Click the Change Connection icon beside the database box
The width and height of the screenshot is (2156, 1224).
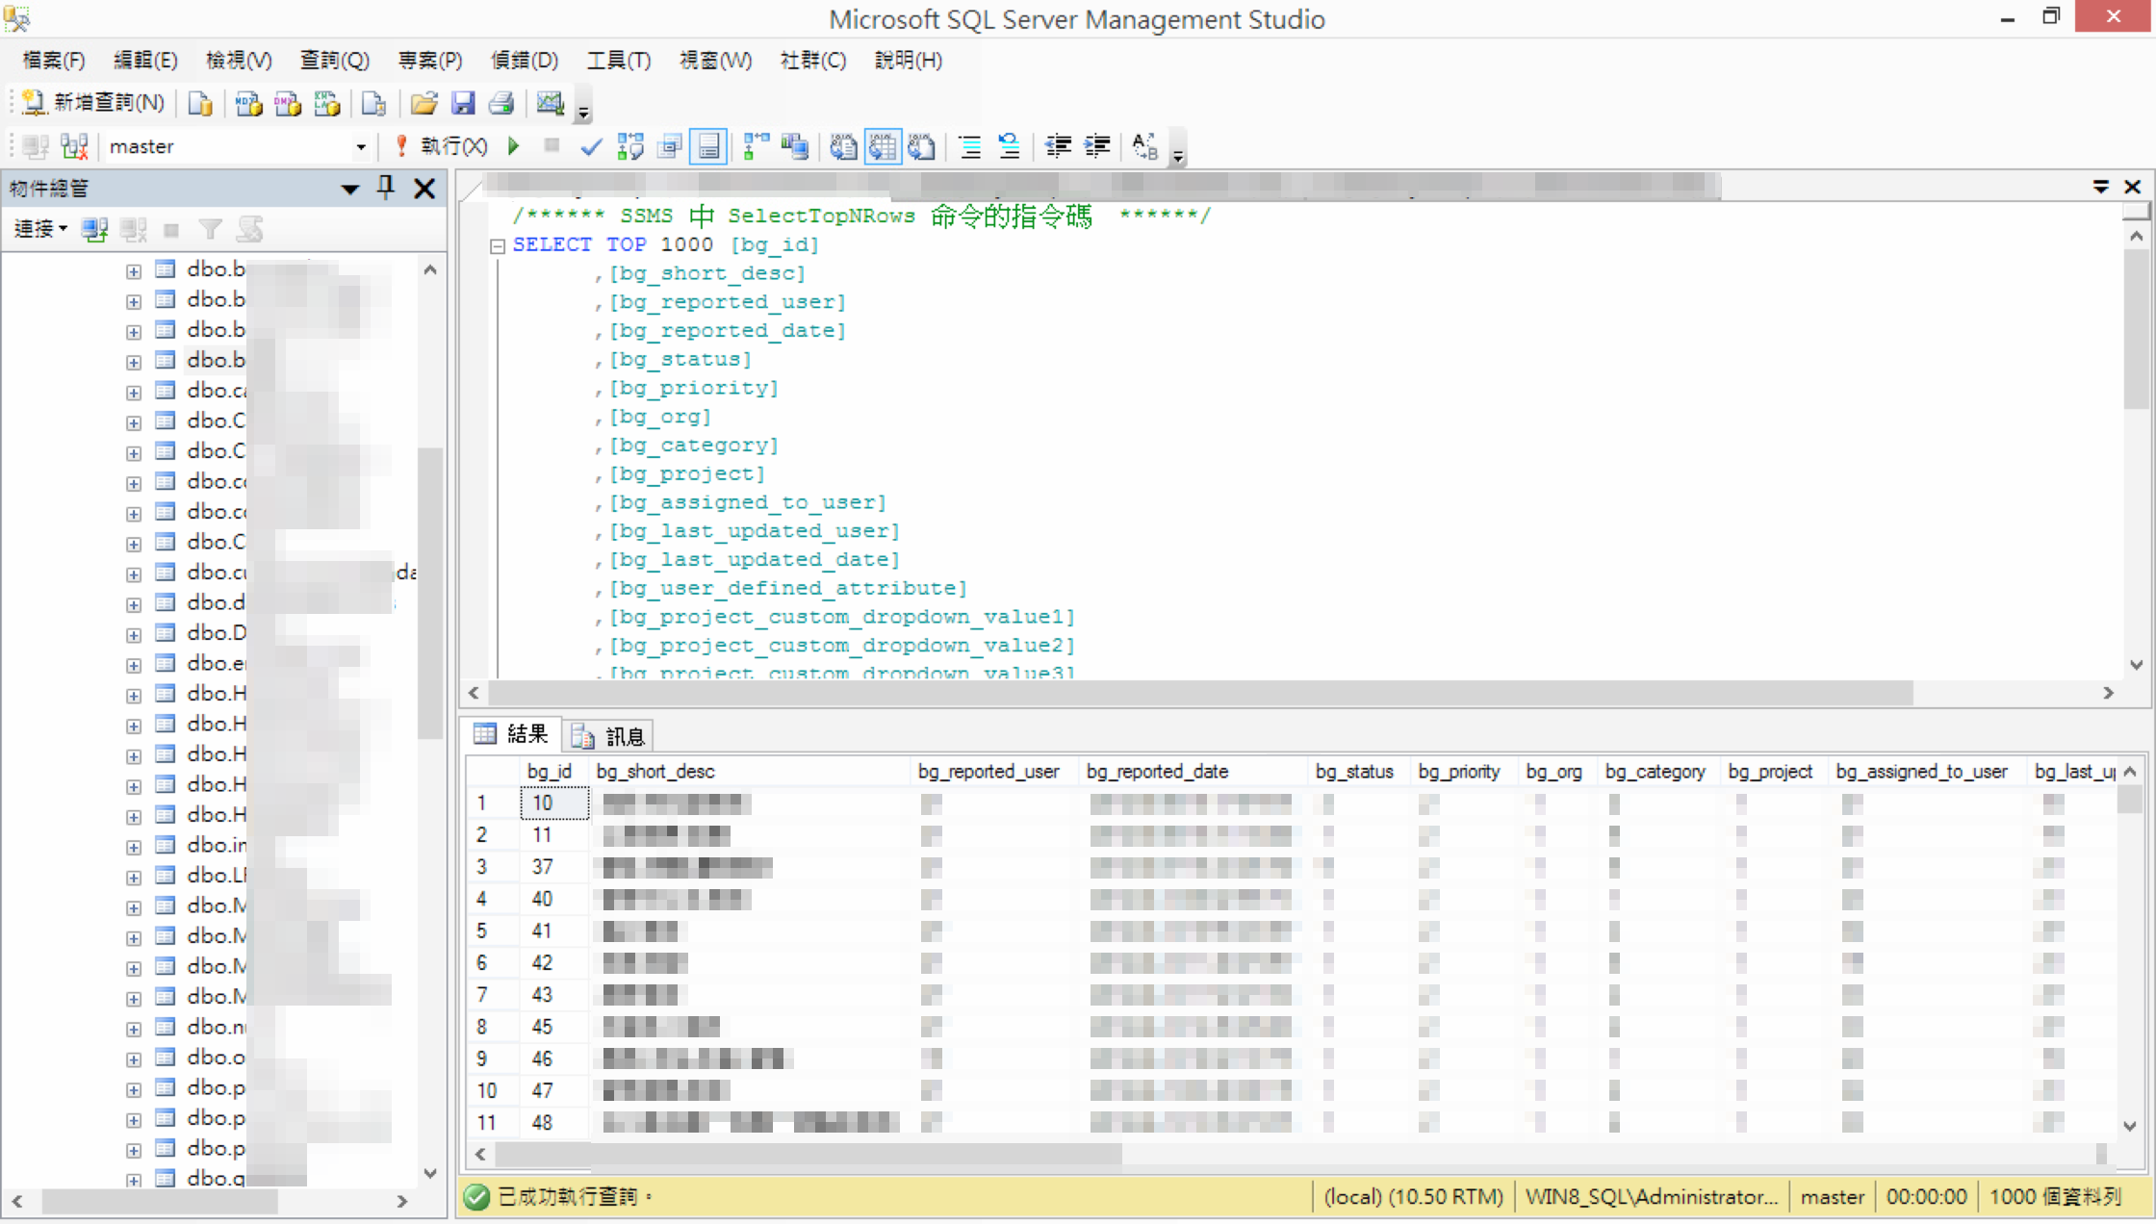[74, 146]
